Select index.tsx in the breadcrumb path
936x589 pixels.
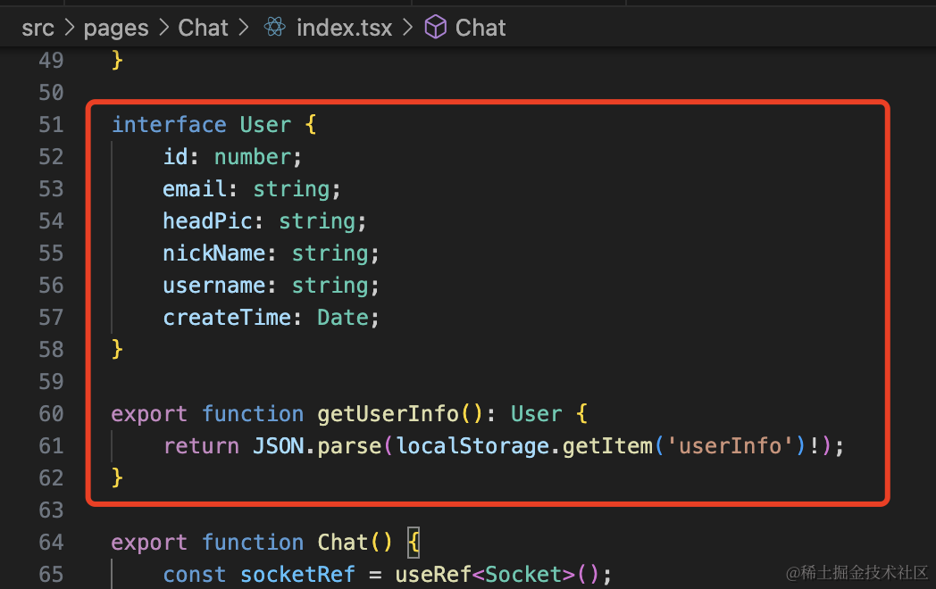pyautogui.click(x=344, y=28)
